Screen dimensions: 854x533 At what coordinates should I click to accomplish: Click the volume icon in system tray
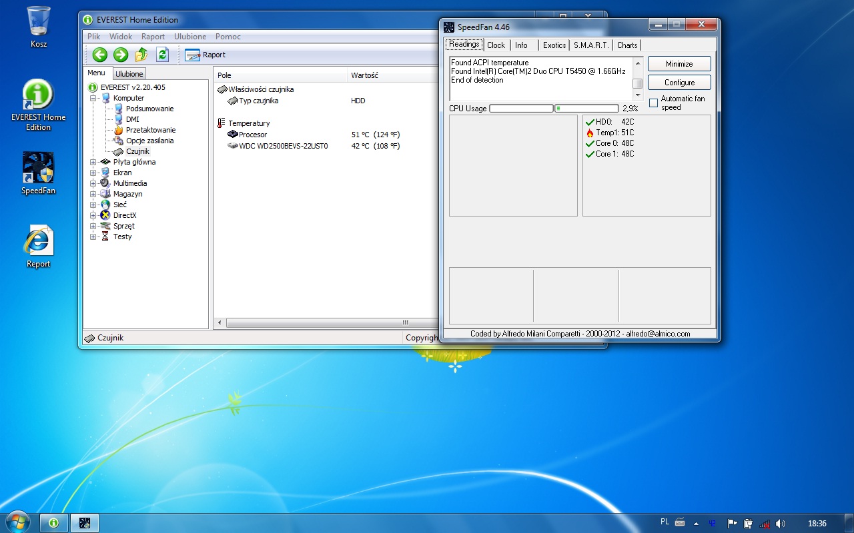781,523
